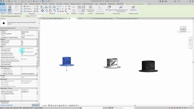The image size is (194, 109).
Task: Click the Measure triangle icon
Action: tap(73, 11)
